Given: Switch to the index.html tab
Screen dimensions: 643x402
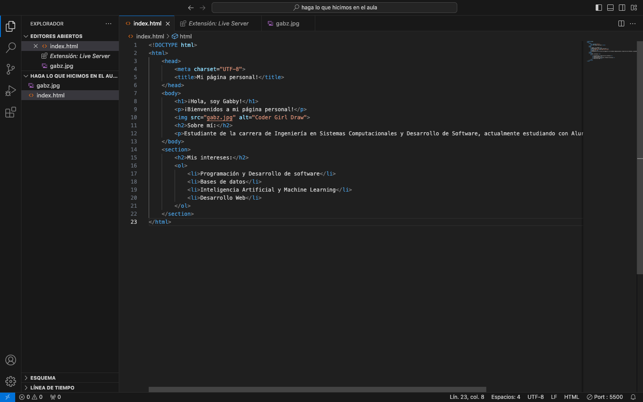Looking at the screenshot, I should (x=147, y=24).
